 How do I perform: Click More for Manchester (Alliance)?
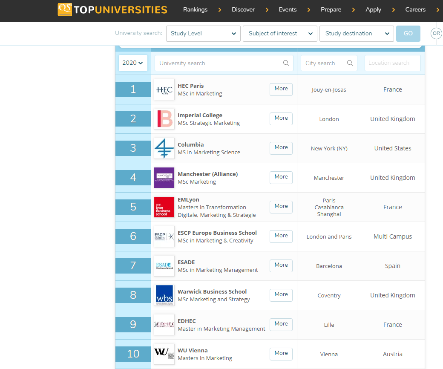(281, 177)
